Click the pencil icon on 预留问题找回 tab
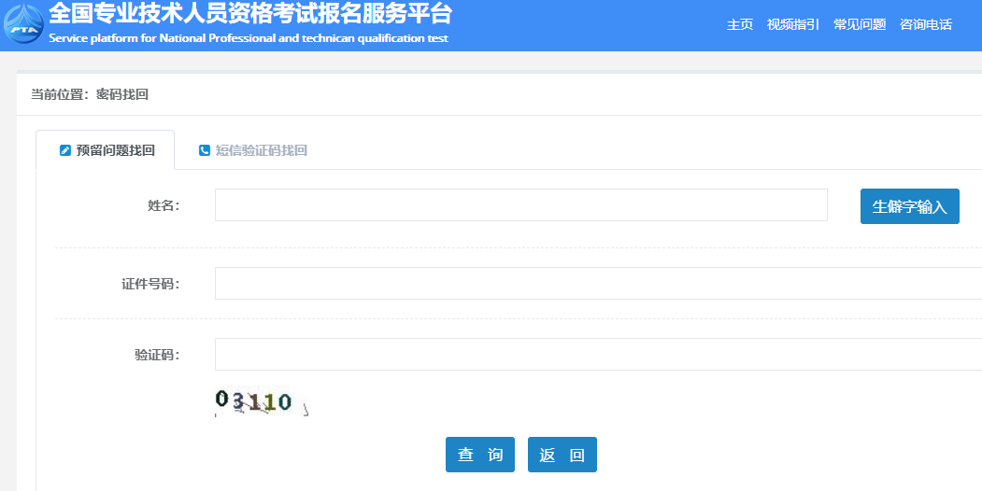The image size is (982, 491). tap(64, 150)
